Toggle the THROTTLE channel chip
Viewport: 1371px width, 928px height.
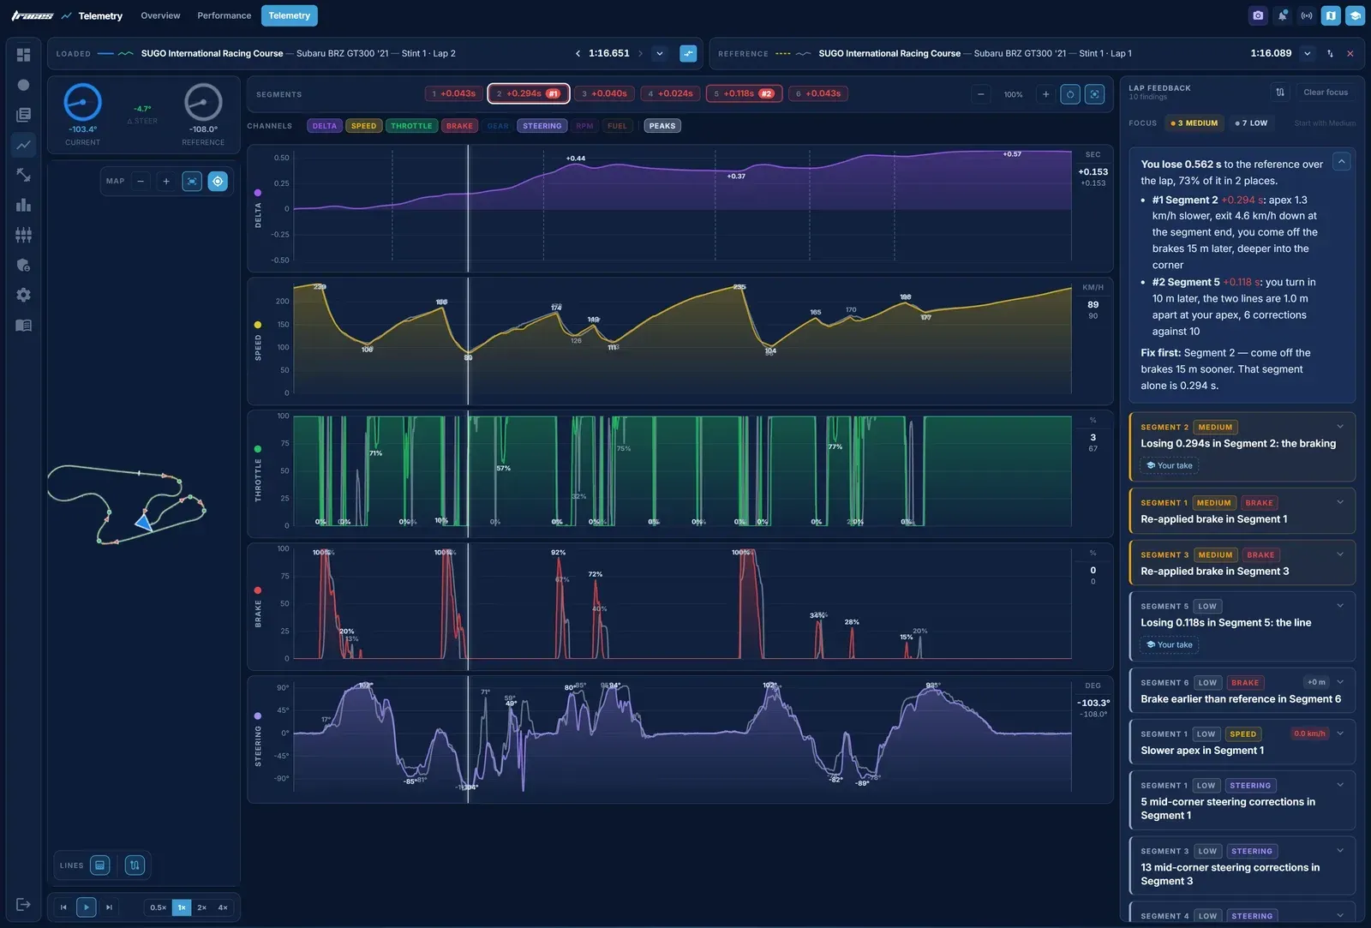[x=411, y=126]
